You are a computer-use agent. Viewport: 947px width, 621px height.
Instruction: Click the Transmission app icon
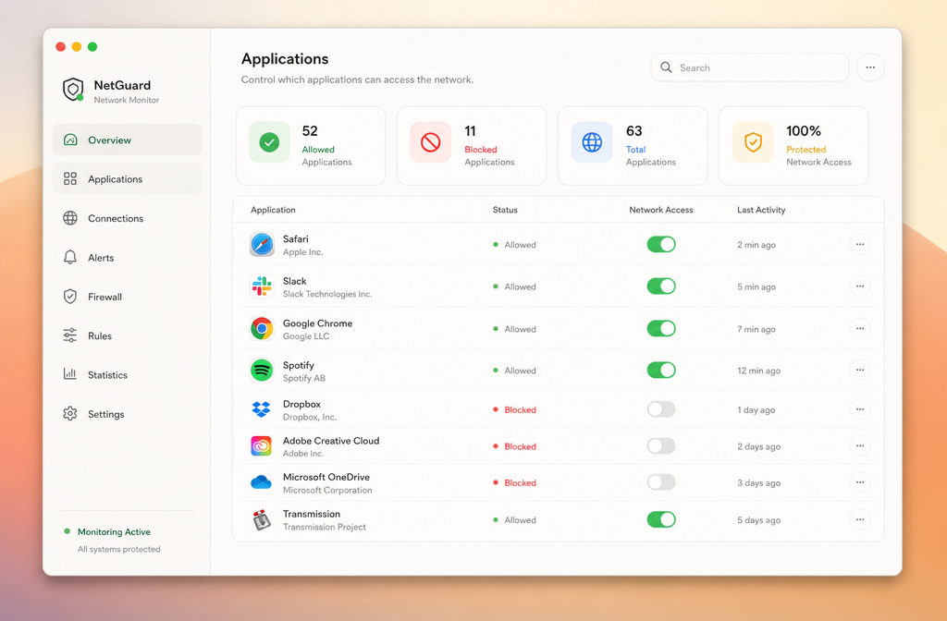(x=262, y=519)
